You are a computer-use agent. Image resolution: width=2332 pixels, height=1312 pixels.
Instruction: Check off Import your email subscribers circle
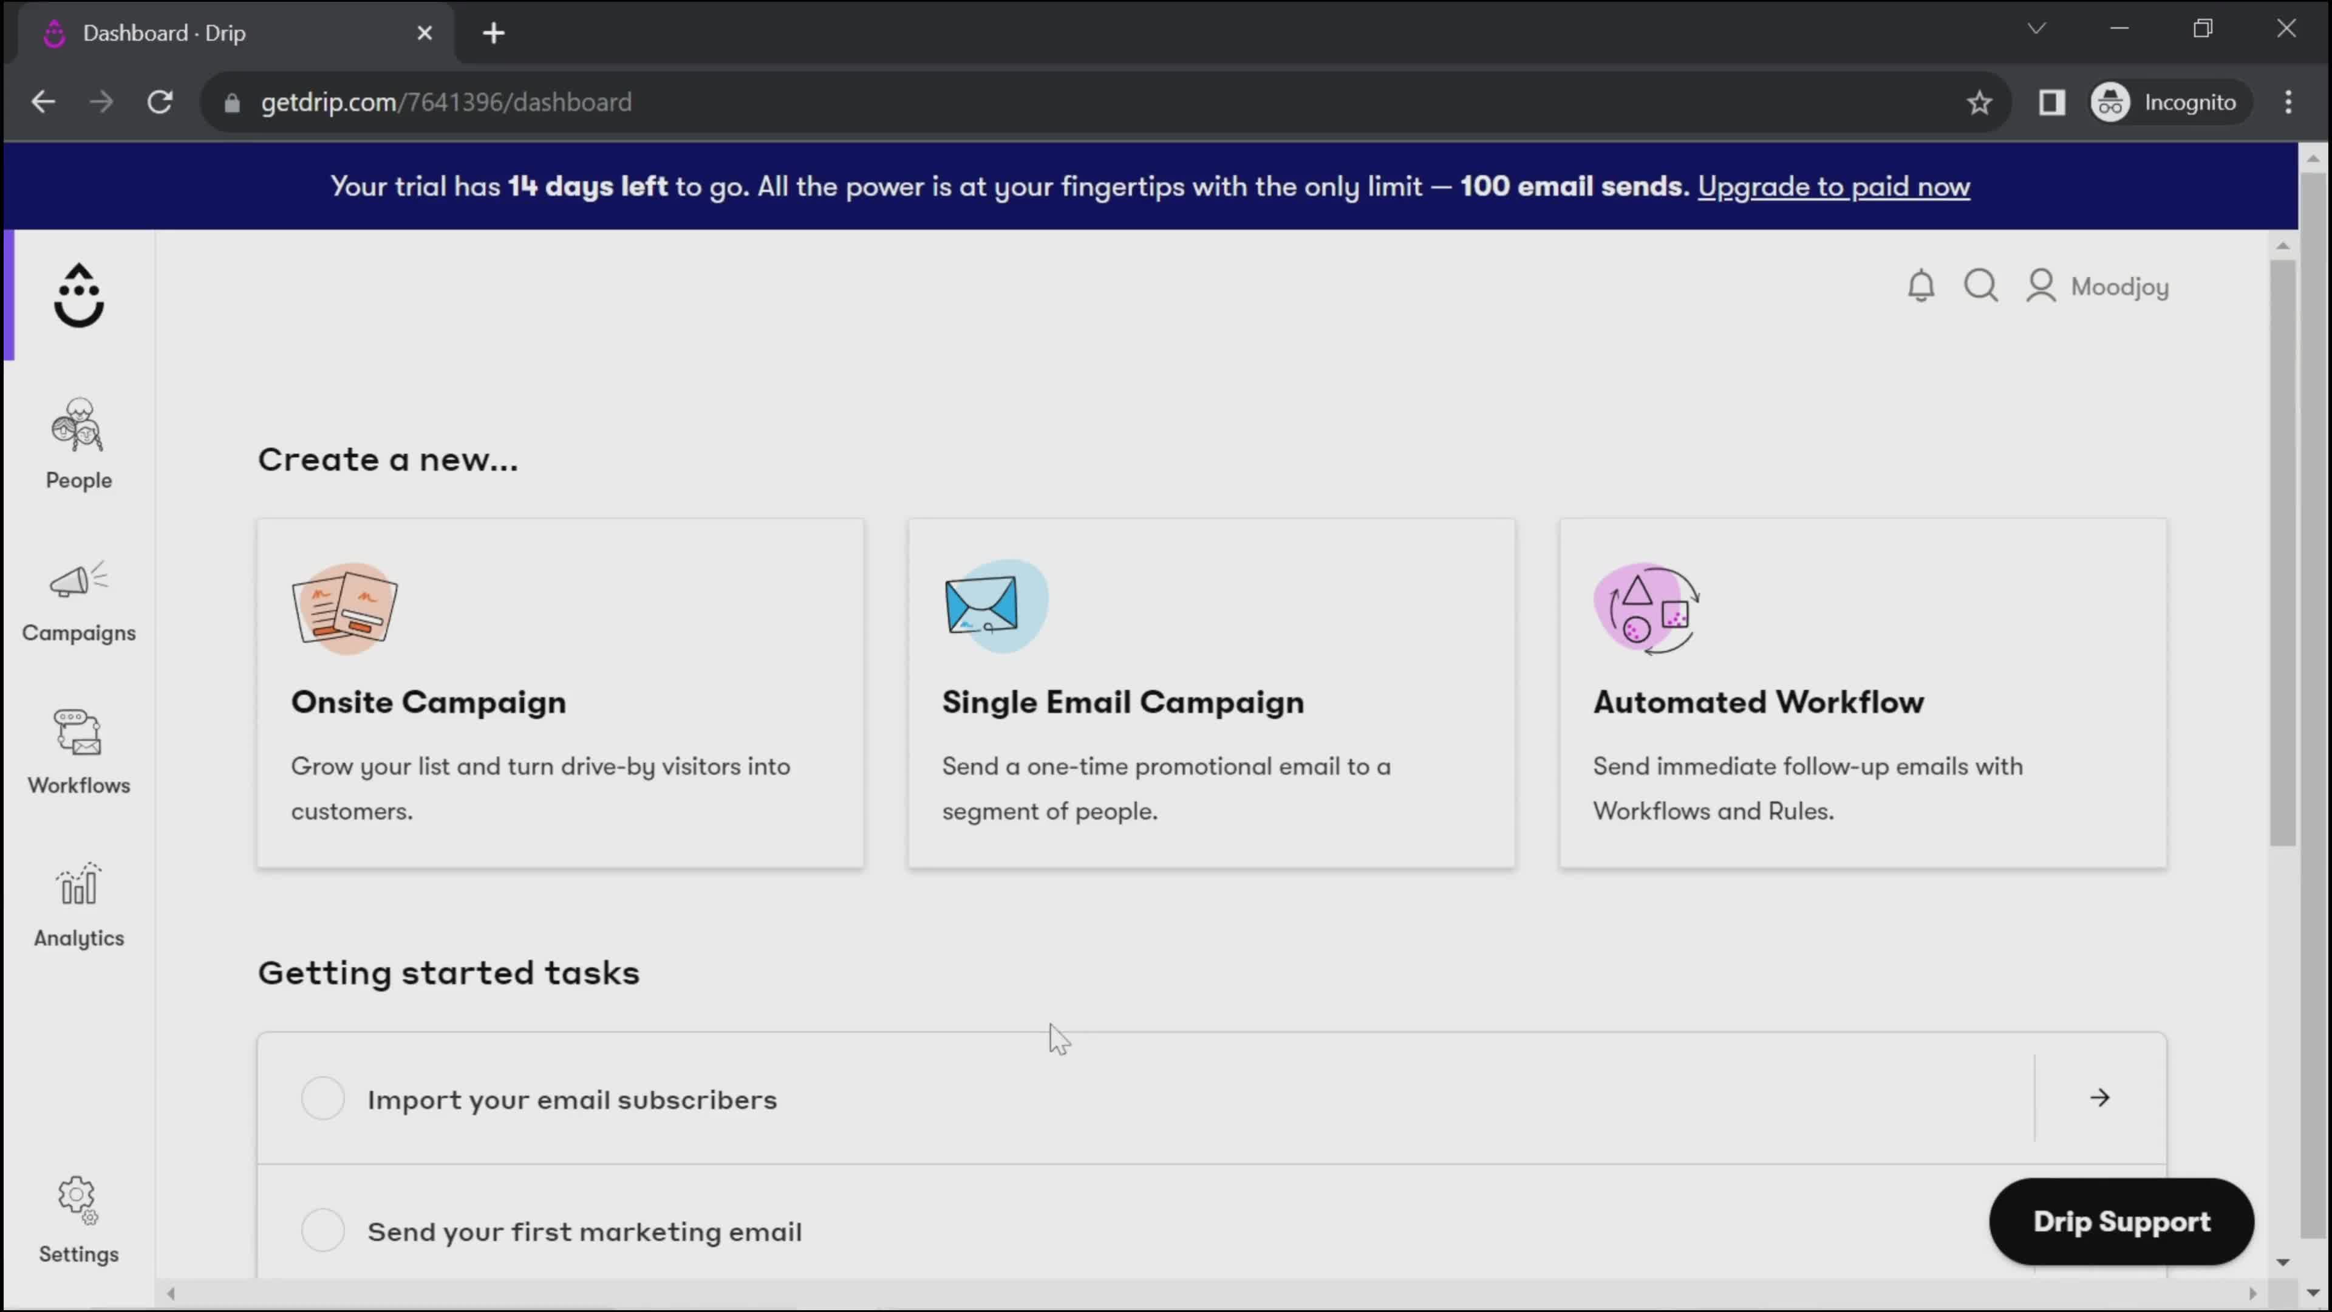click(x=322, y=1098)
